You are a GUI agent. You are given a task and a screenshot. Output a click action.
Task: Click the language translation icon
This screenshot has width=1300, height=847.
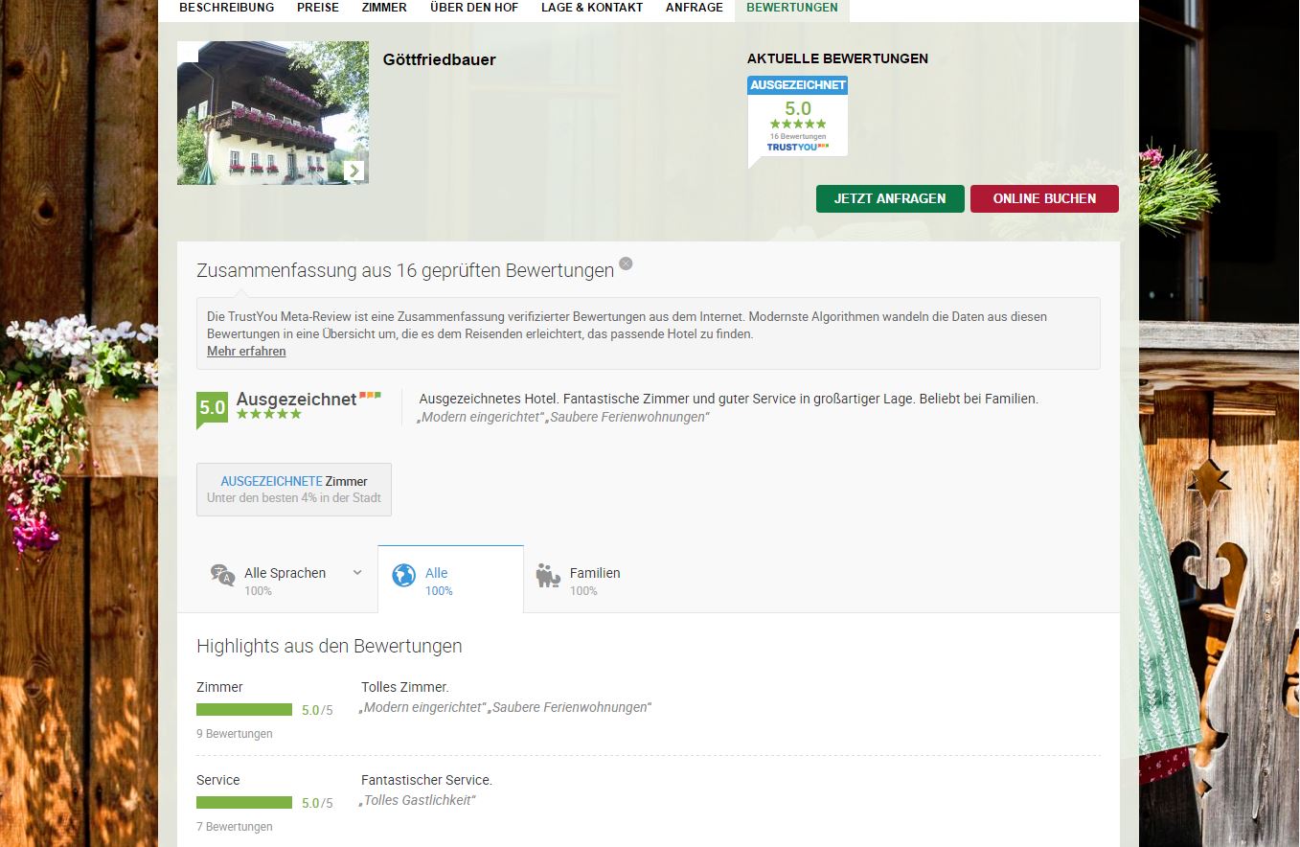click(222, 575)
